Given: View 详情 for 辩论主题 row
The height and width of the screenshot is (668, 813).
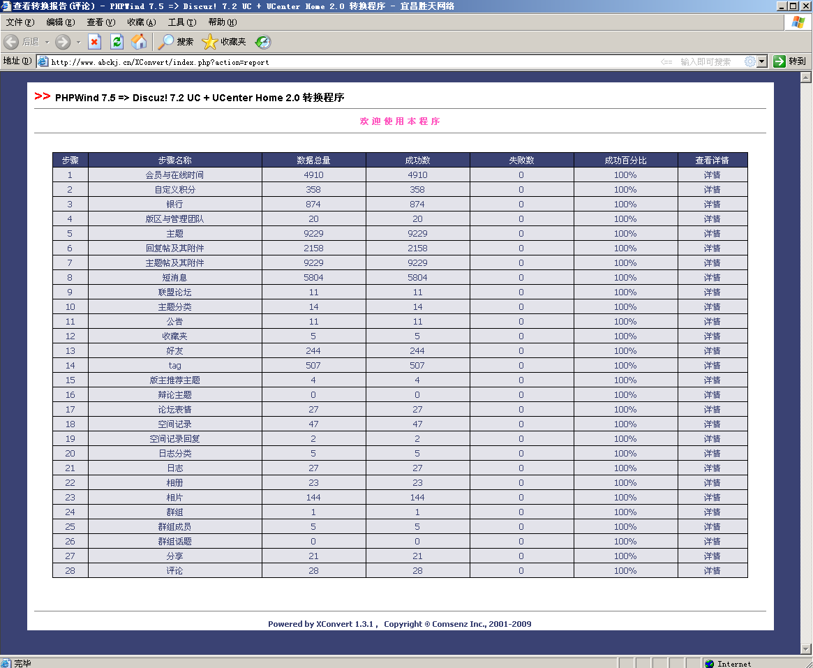Looking at the screenshot, I should pyautogui.click(x=713, y=394).
